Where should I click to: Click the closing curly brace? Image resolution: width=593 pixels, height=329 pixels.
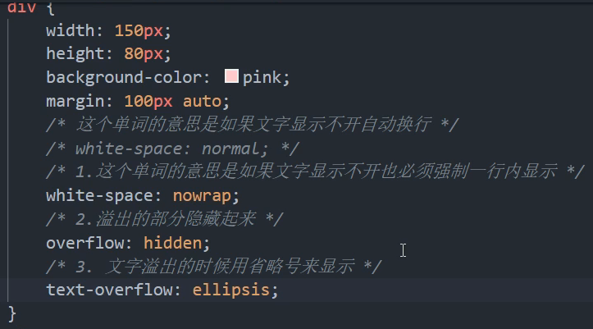tap(12, 314)
